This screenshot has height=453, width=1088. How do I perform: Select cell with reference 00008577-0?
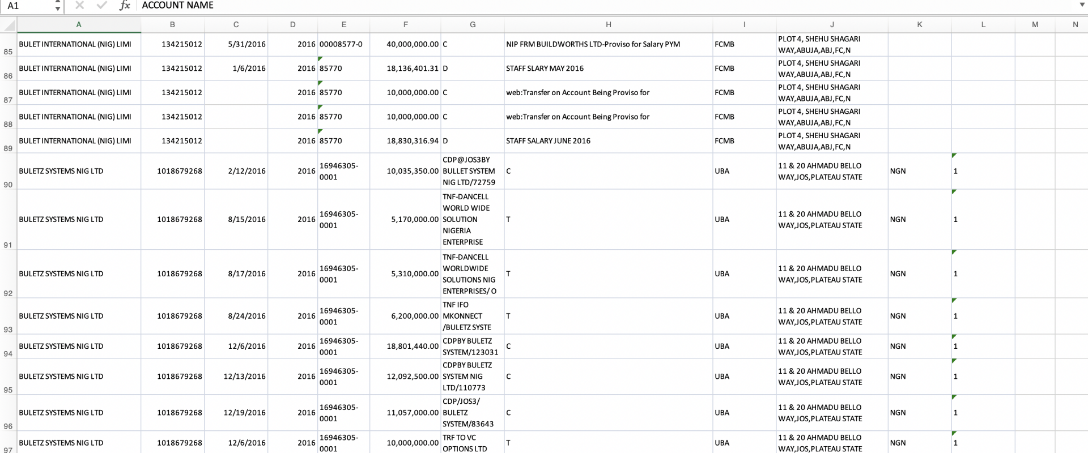(343, 44)
